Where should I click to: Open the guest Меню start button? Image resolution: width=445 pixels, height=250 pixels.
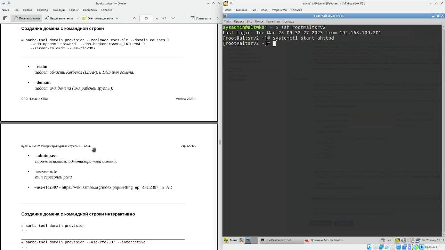click(231, 240)
